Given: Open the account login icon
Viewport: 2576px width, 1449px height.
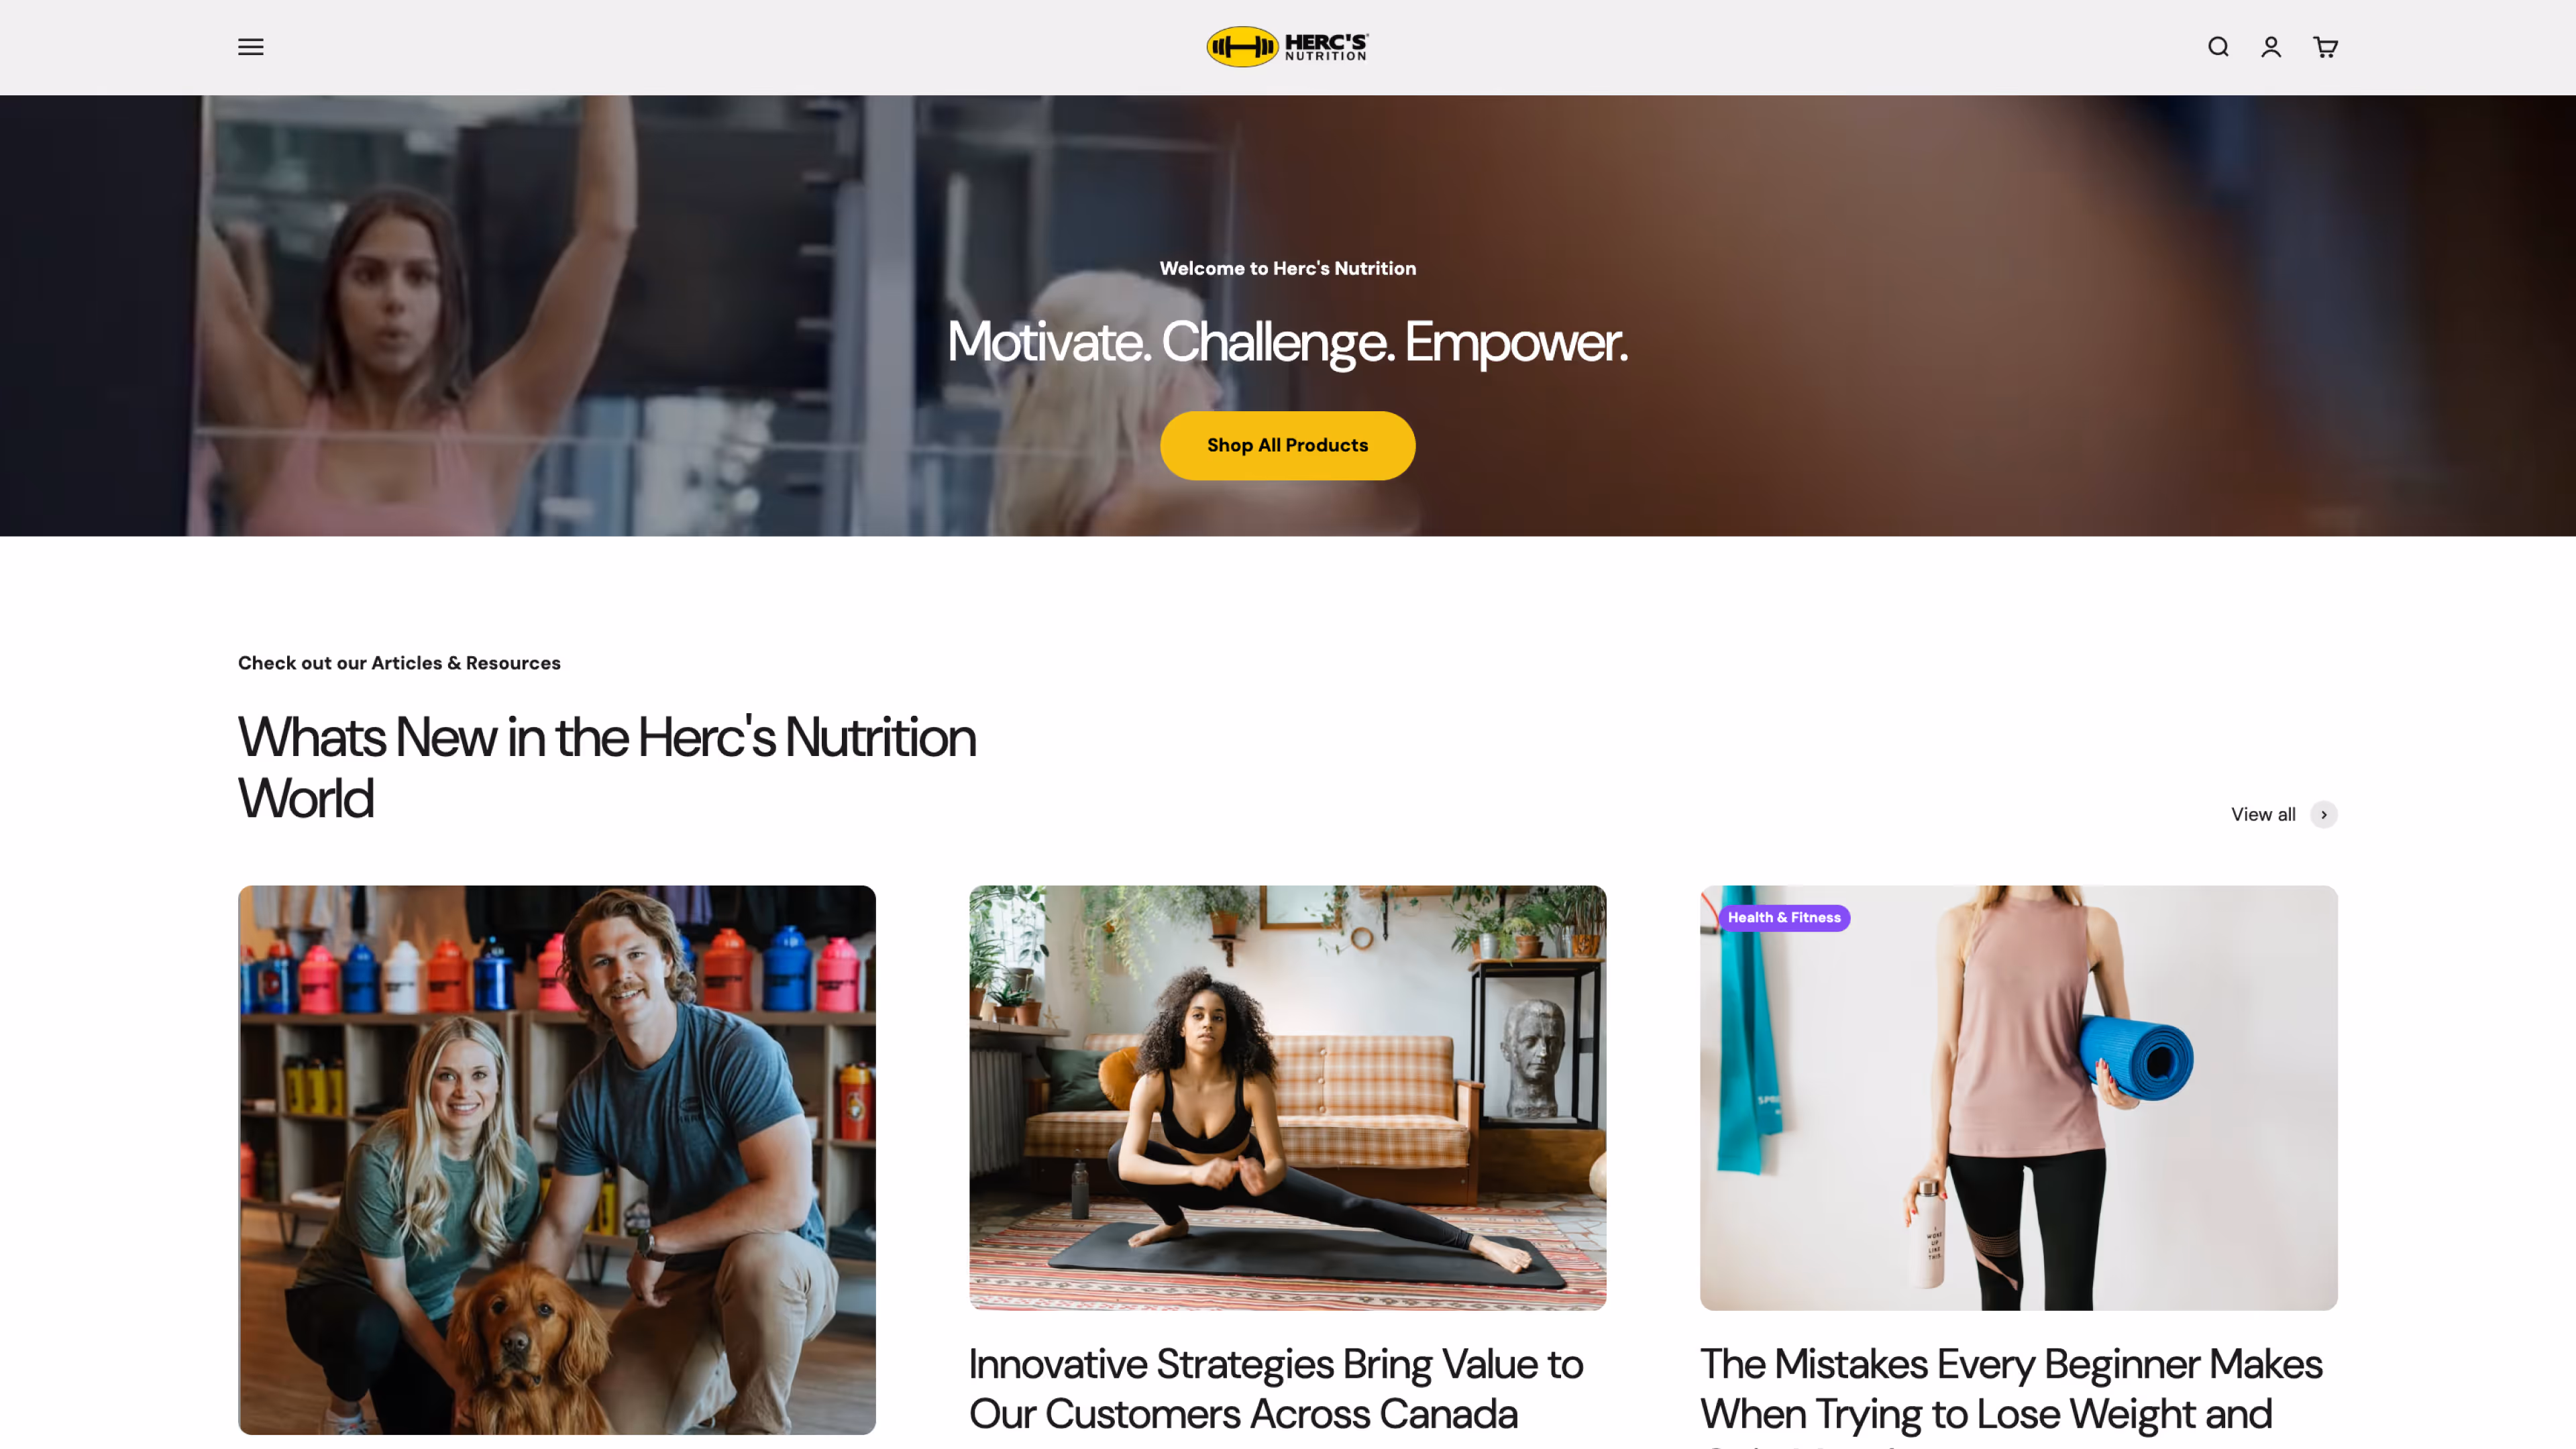Looking at the screenshot, I should 2271,47.
